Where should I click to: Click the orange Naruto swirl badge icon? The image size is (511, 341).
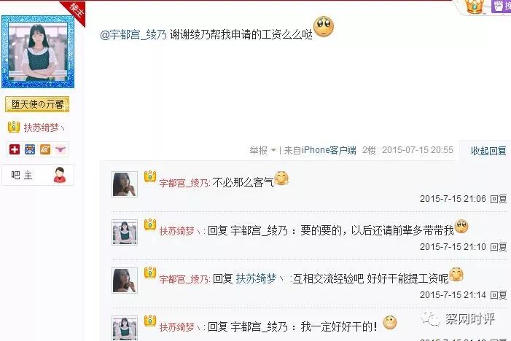click(45, 149)
